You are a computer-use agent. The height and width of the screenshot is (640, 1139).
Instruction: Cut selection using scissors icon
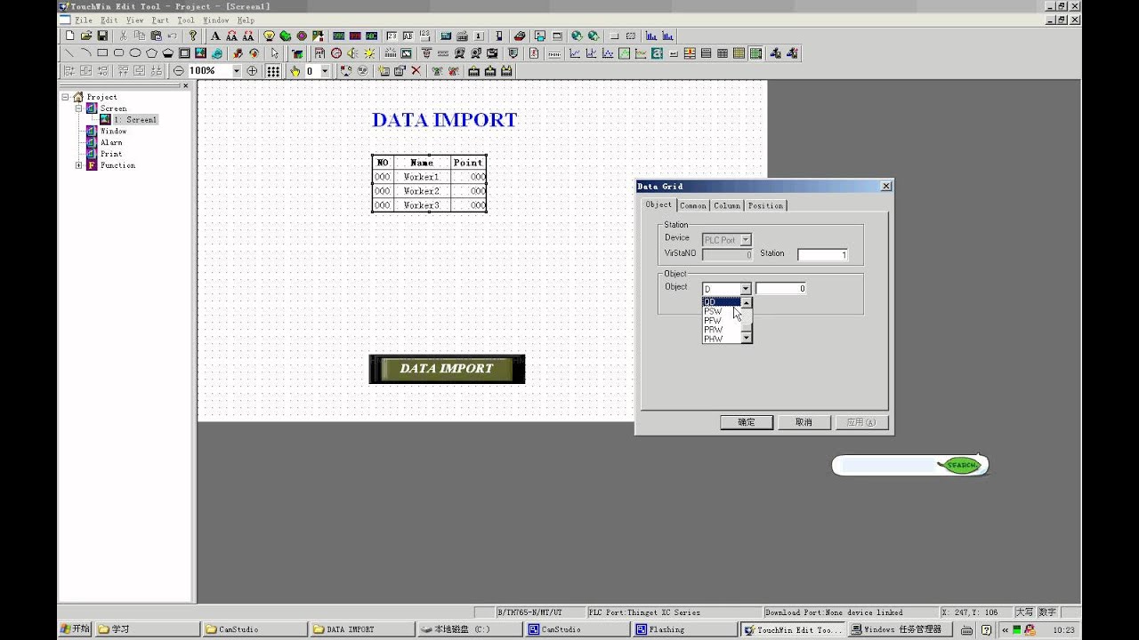pos(123,36)
